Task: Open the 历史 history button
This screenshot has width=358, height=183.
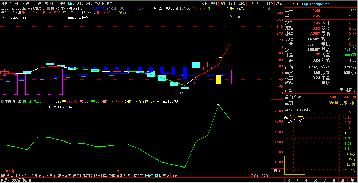Action: (223, 3)
